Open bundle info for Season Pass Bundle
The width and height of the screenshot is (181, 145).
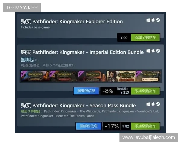click(x=89, y=126)
